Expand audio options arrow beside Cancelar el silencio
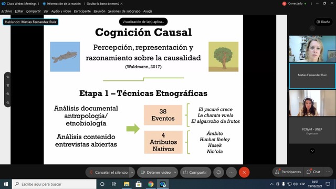336x189 pixels. 132,172
